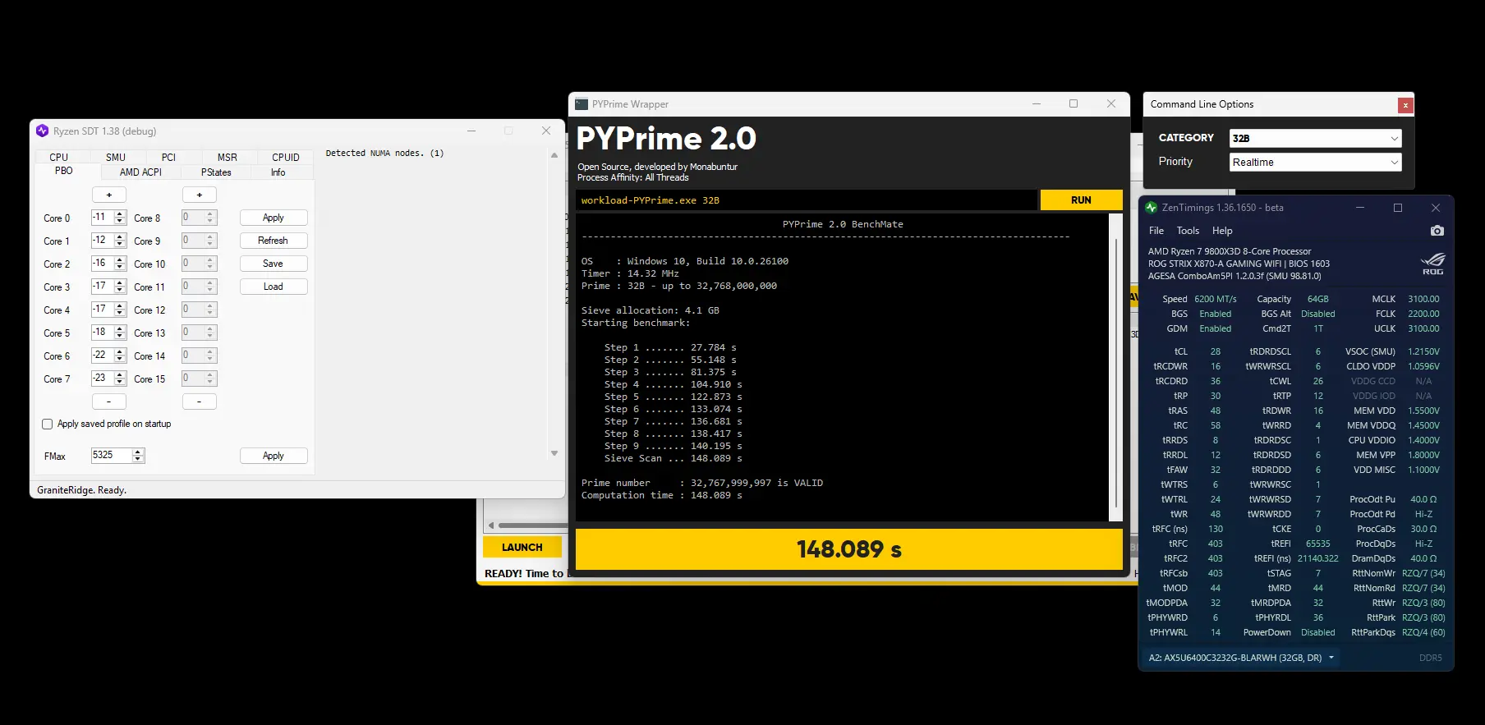
Task: Click the RUN button in PYPrime
Action: coord(1081,200)
